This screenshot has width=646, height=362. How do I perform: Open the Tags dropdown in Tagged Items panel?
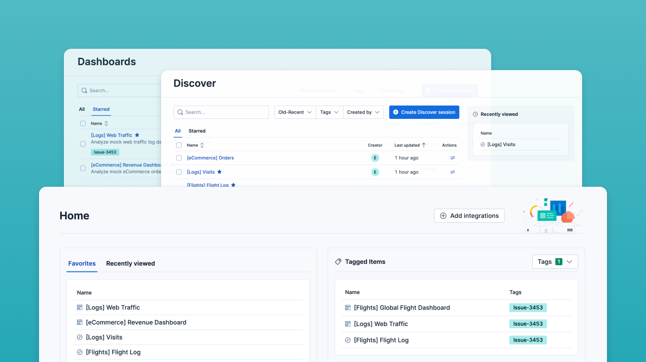(x=555, y=261)
